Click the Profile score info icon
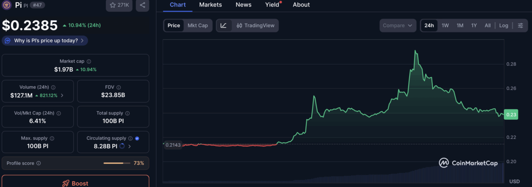 click(39, 164)
